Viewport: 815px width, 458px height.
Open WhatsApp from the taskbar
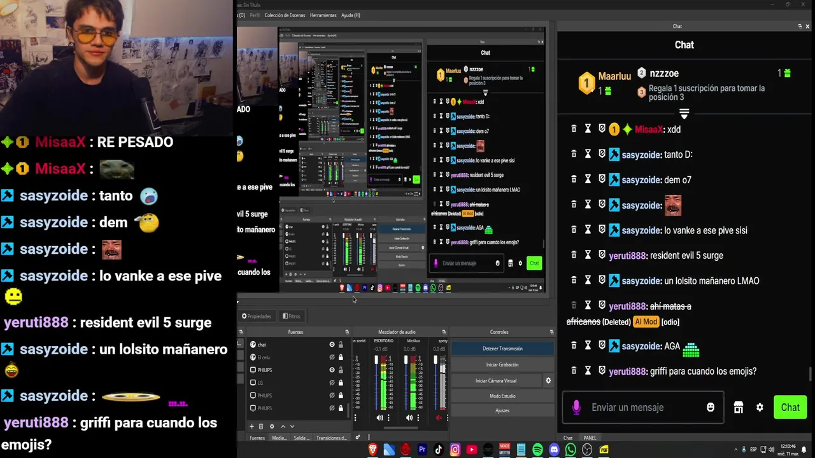click(x=570, y=450)
